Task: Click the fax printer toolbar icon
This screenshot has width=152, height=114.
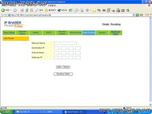Action: (118, 10)
